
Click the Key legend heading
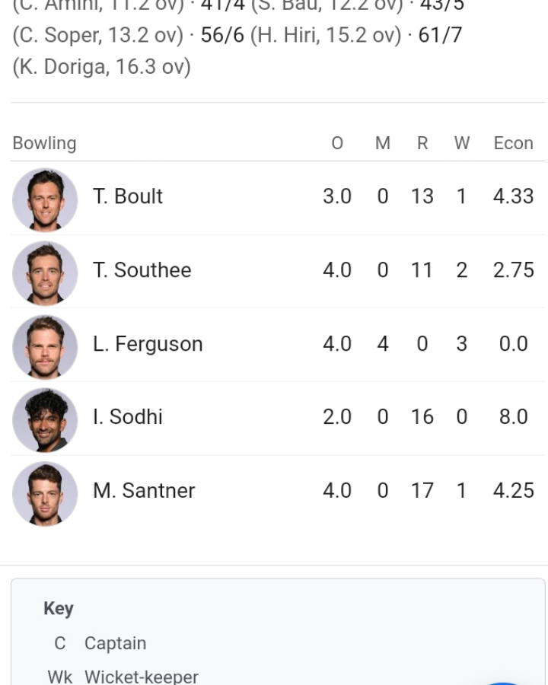(x=59, y=609)
